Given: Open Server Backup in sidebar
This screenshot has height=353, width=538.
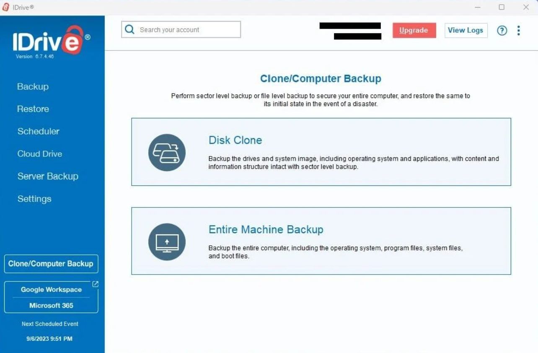Looking at the screenshot, I should click(x=48, y=176).
